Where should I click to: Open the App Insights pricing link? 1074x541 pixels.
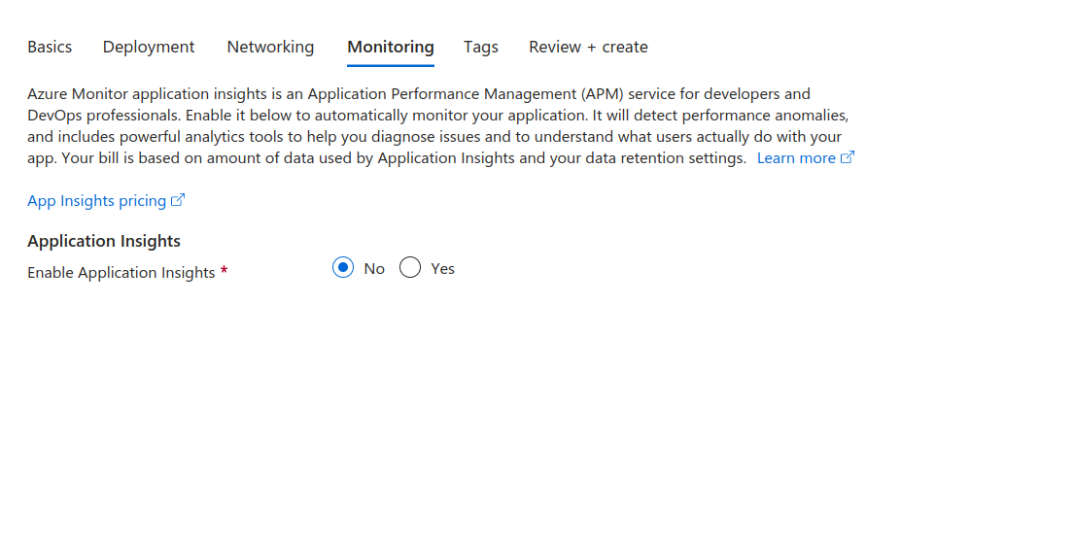(x=96, y=200)
